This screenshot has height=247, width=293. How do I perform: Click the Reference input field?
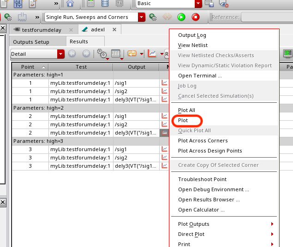[267, 17]
